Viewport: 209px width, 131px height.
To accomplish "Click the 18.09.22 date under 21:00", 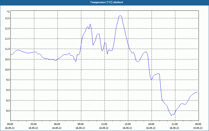I will pyautogui.click(x=174, y=128).
